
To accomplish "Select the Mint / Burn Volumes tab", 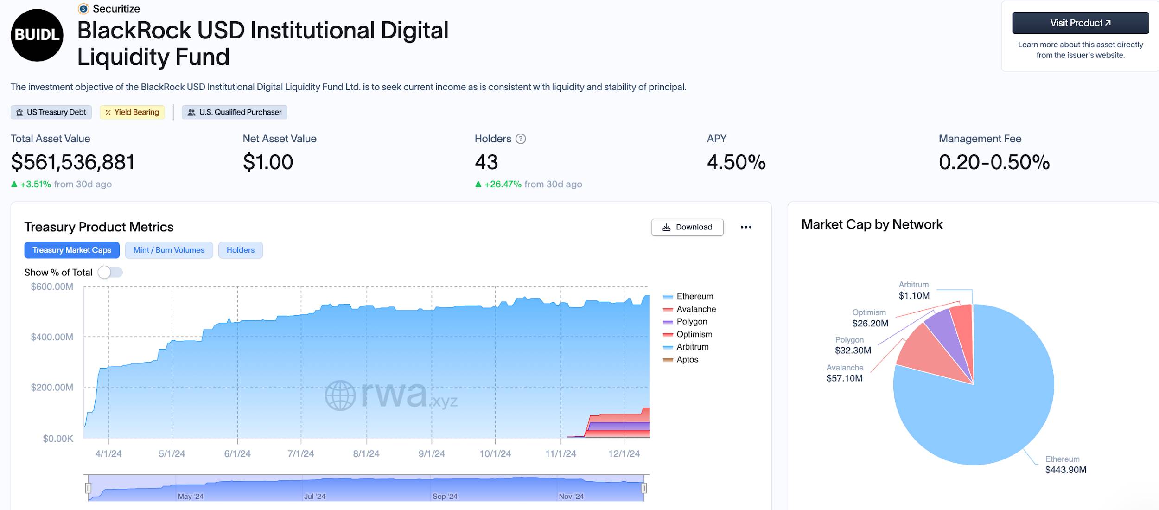I will point(169,250).
